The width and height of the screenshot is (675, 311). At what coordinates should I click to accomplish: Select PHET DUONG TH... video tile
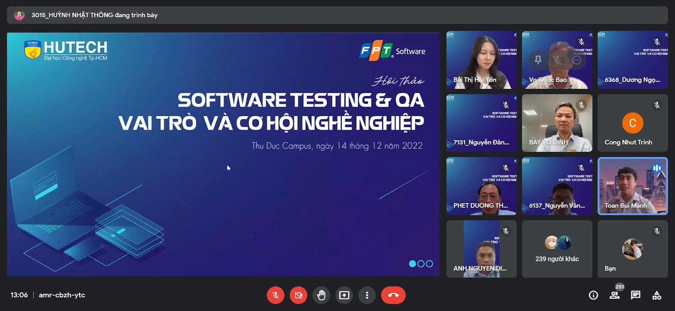click(x=481, y=186)
